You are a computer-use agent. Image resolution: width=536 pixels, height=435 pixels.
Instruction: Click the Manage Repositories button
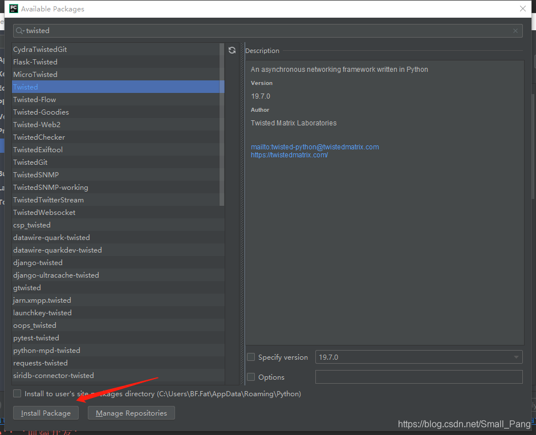[x=131, y=413]
